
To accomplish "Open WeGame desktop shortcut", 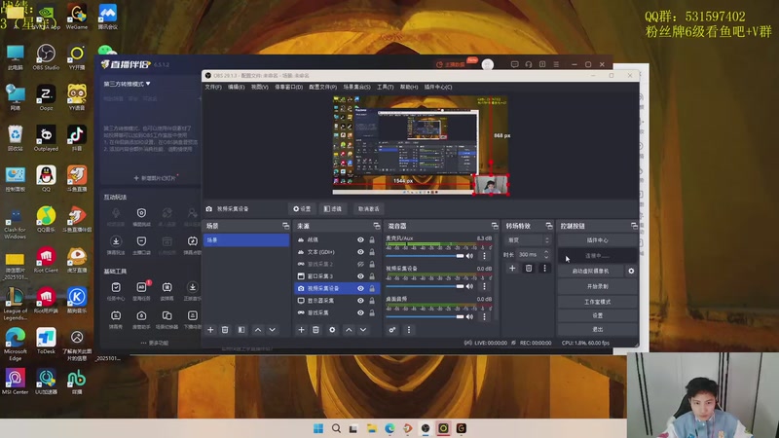I will [x=77, y=17].
